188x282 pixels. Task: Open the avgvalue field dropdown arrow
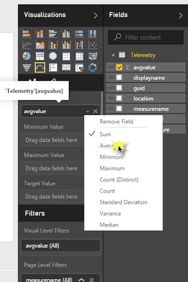(x=87, y=111)
